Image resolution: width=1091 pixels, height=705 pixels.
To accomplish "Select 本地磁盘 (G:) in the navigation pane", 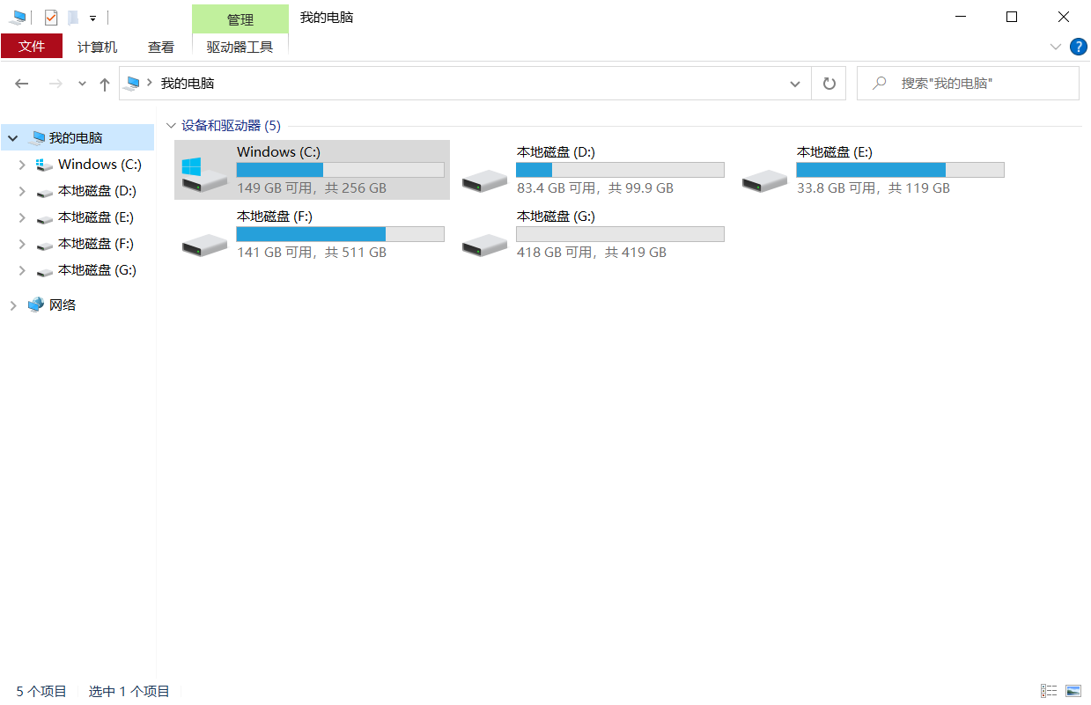I will (x=97, y=269).
